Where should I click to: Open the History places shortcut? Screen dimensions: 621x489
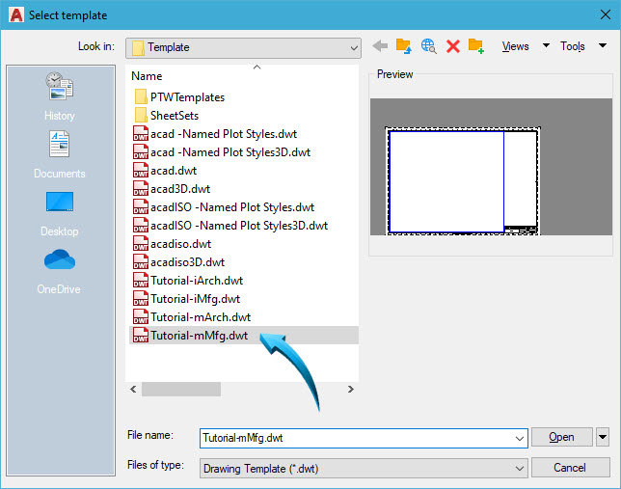(60, 96)
